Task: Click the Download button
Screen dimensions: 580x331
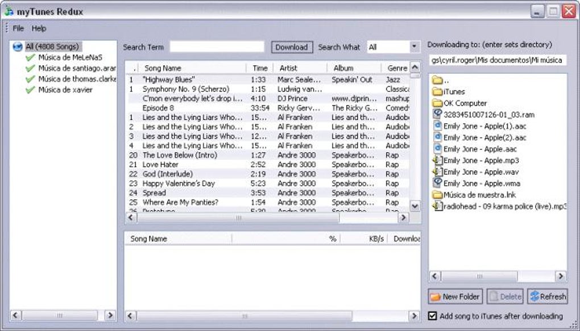Action: pyautogui.click(x=292, y=47)
